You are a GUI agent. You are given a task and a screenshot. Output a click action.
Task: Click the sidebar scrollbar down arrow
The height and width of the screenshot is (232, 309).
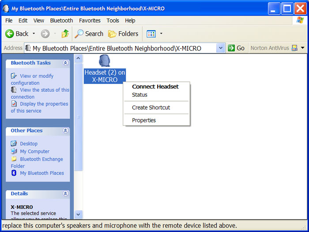coord(79,214)
